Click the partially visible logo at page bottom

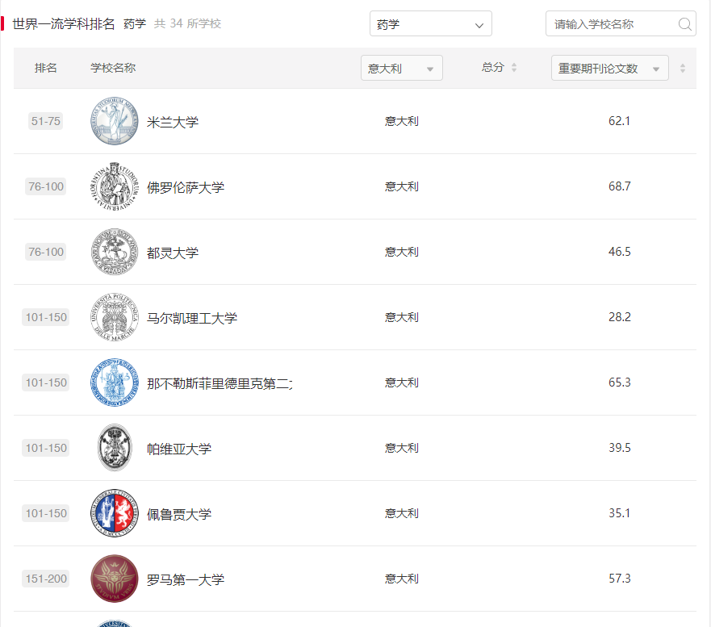click(x=115, y=624)
